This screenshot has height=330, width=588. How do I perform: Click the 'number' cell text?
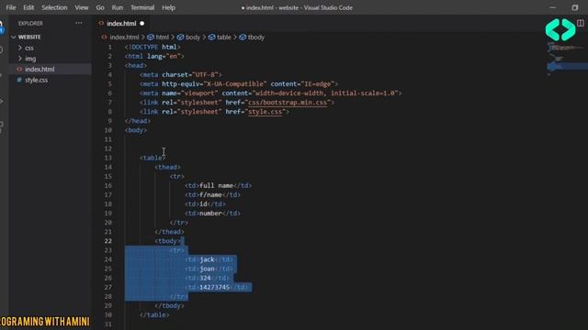[210, 214]
